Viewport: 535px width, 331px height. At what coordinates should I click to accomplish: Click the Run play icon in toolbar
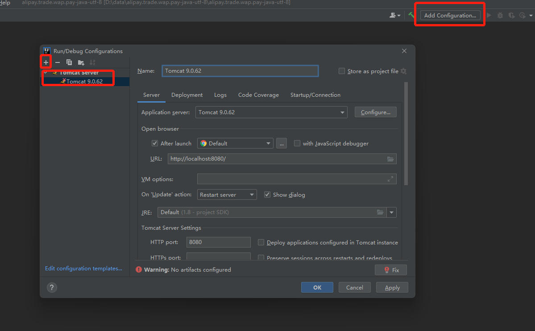pyautogui.click(x=489, y=15)
